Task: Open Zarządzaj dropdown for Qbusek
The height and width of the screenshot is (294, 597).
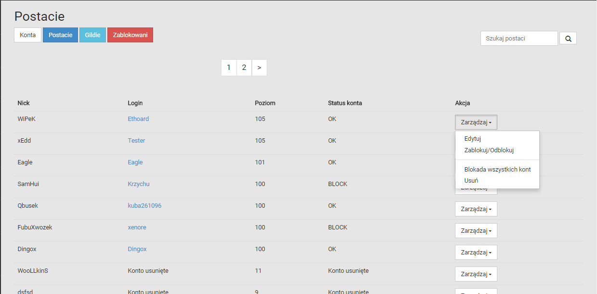Action: tap(476, 209)
